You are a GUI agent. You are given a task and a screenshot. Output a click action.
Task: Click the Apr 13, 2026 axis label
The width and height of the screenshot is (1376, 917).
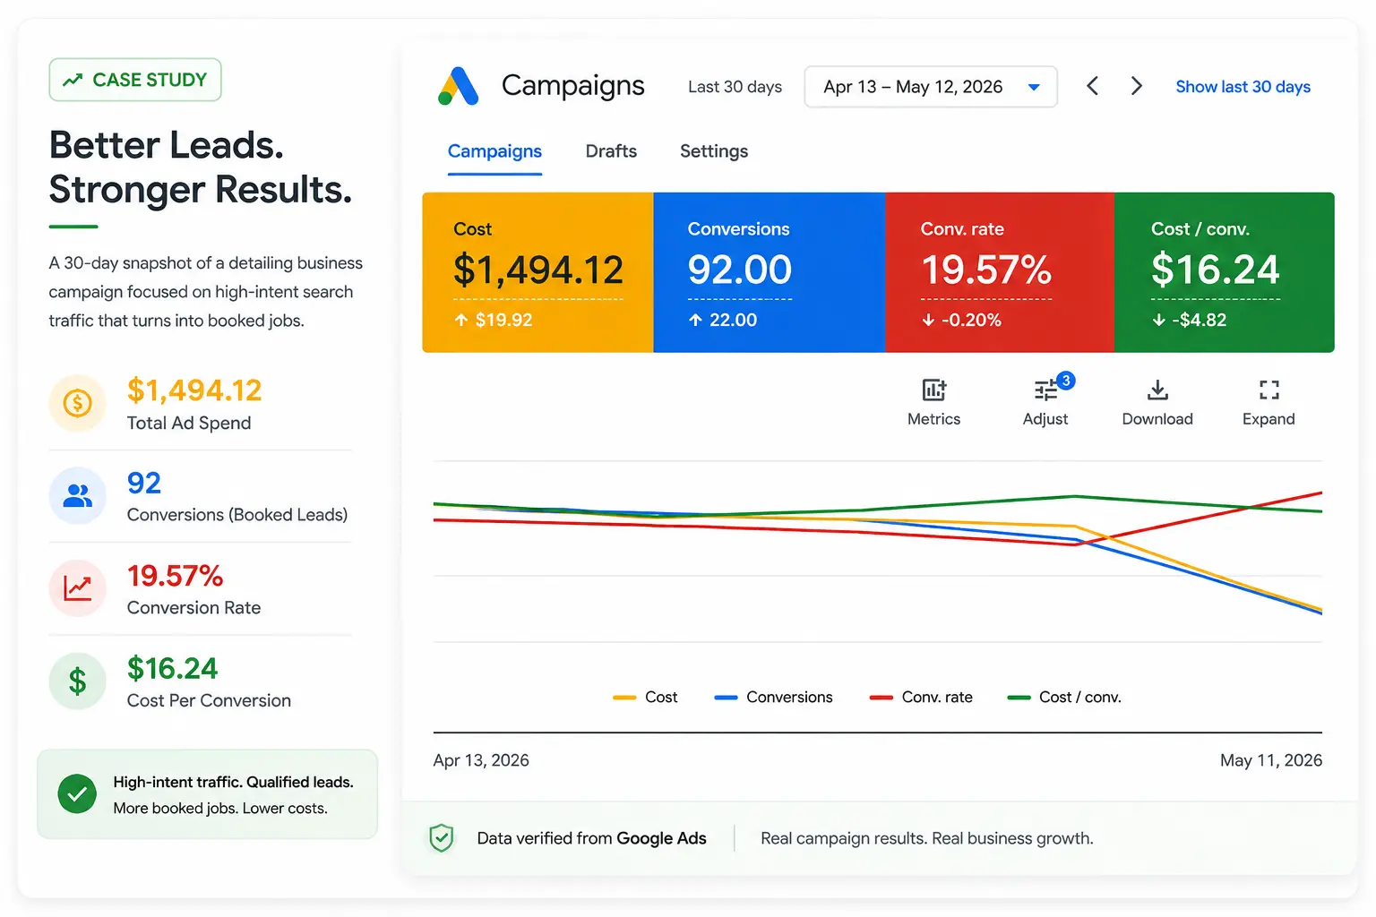(x=481, y=760)
